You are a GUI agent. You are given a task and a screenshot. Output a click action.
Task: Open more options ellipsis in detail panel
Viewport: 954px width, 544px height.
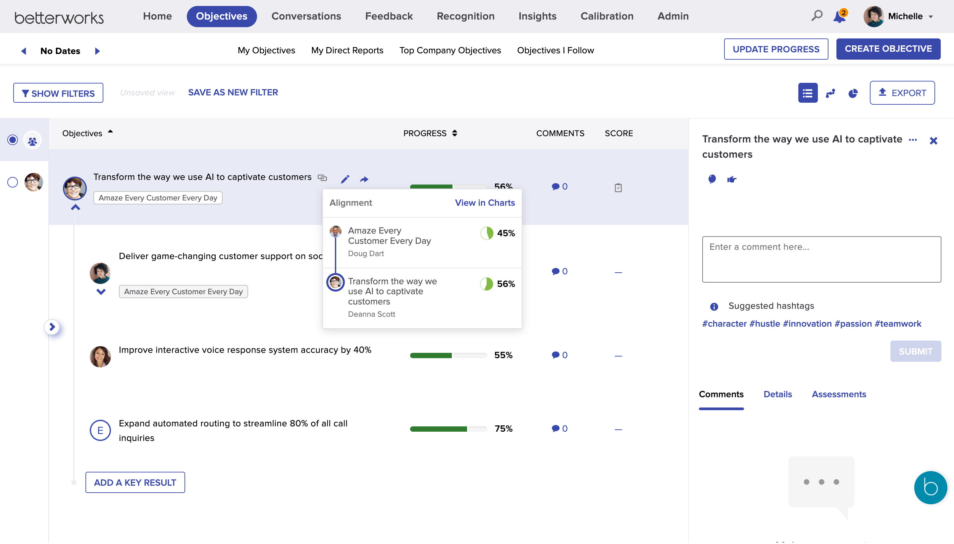tap(913, 140)
